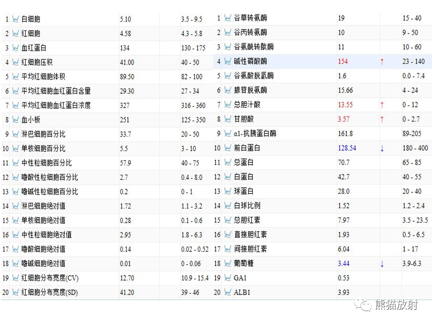Click reference range 180 - 400
The height and width of the screenshot is (324, 432).
coord(415,148)
